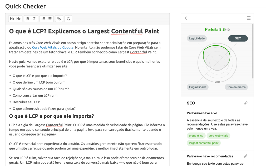Apply Heading 2 format in editor toolbar
This screenshot has height=166, width=266.
(18, 19)
